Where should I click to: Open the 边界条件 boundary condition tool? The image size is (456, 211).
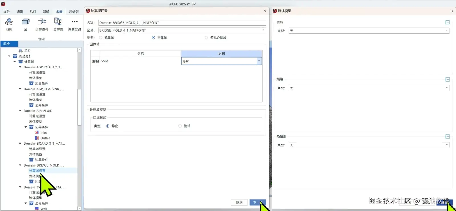point(42,24)
